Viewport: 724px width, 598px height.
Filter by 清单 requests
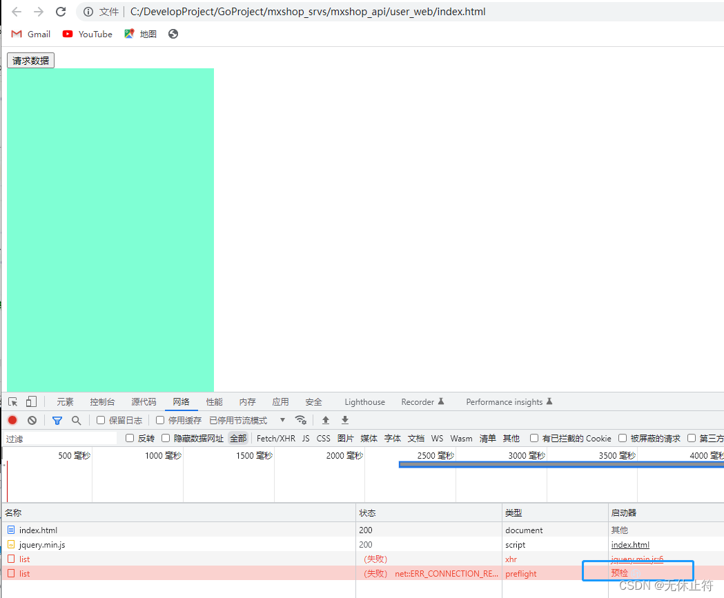coord(487,439)
